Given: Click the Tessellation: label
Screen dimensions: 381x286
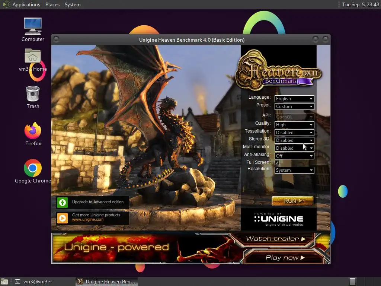Looking at the screenshot, I should [x=257, y=131].
